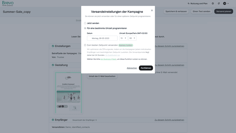
Task: Click the Empfänger section heading
Action: [61, 120]
